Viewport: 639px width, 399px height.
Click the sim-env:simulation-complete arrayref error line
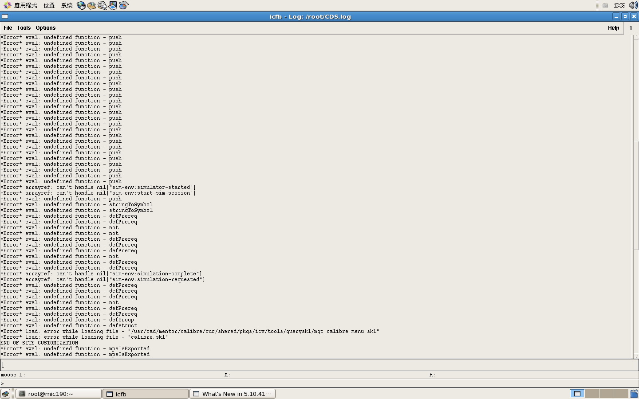click(101, 274)
